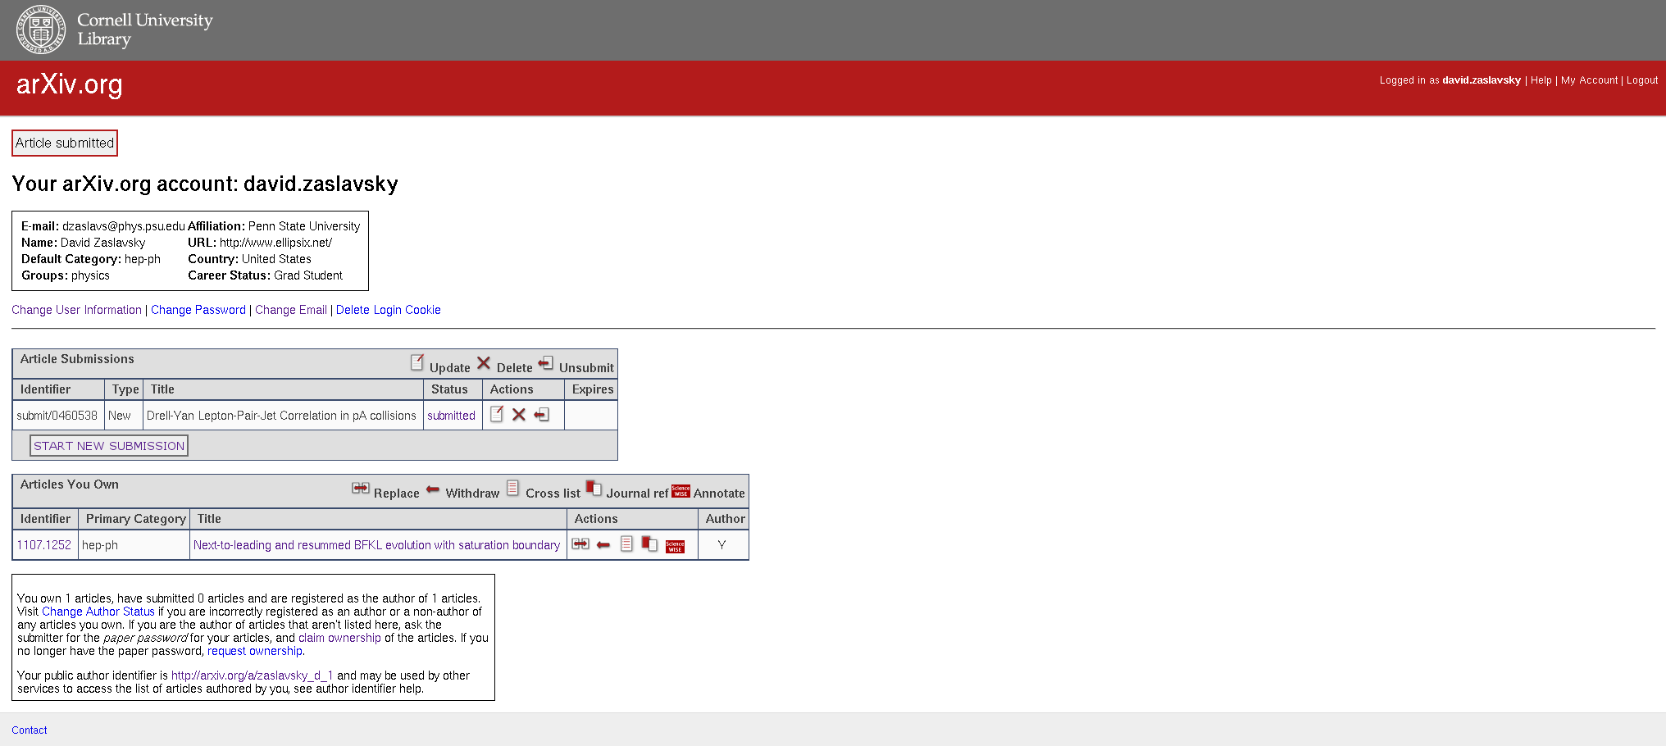The height and width of the screenshot is (746, 1666).
Task: Click the cross list icon for 1107.1252
Action: tap(626, 544)
